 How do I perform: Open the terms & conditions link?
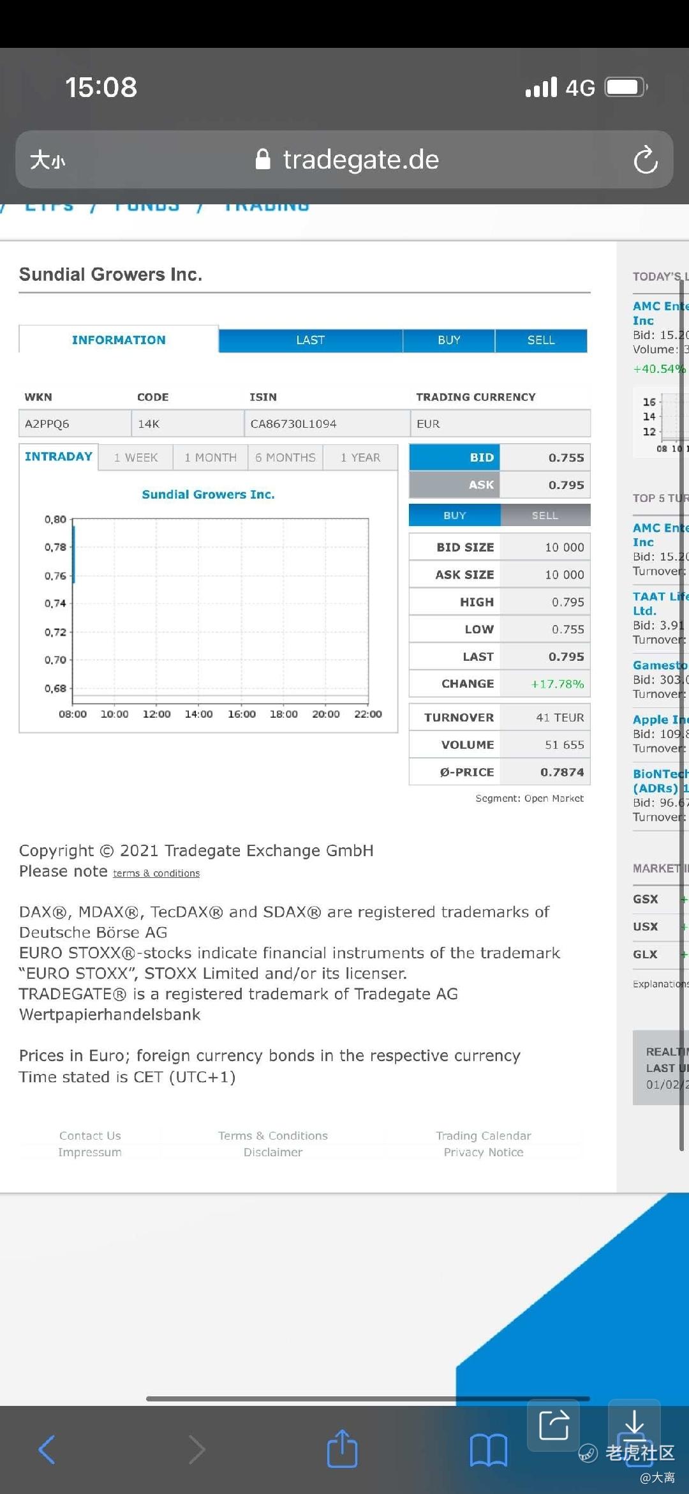click(x=156, y=873)
